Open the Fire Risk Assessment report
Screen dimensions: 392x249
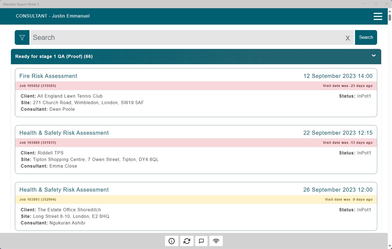coord(48,76)
